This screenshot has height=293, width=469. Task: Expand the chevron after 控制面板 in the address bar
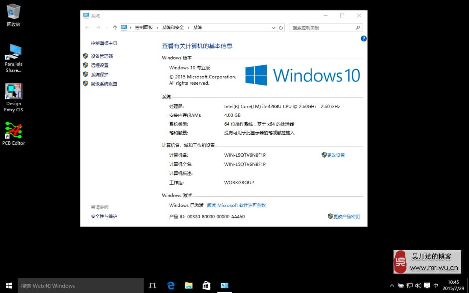[x=158, y=27]
